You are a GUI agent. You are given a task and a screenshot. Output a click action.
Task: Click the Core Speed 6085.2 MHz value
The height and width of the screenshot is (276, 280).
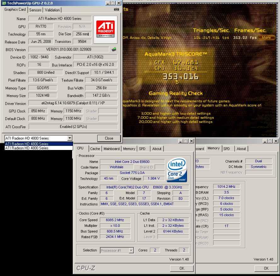[115, 220]
